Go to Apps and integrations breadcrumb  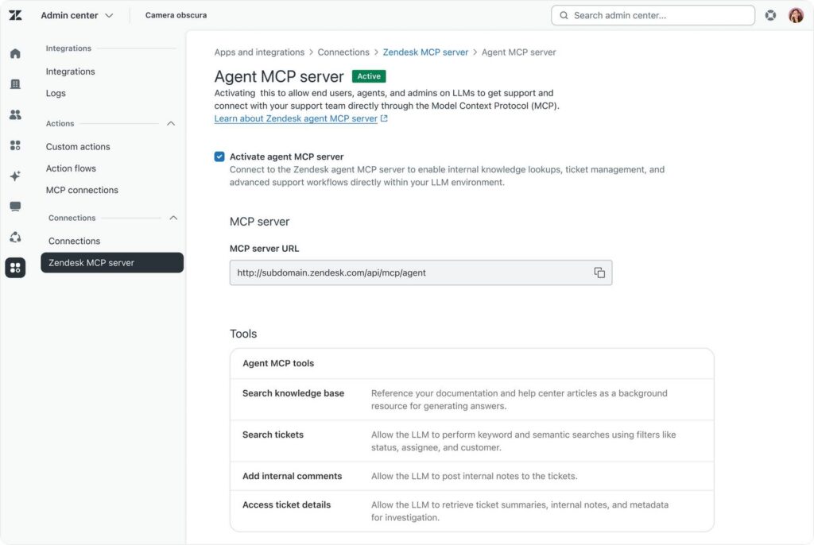[259, 52]
